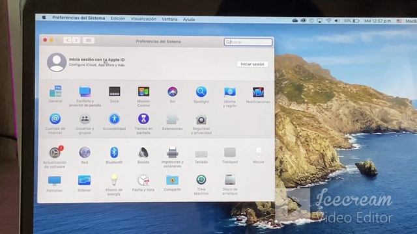Image resolution: width=417 pixels, height=234 pixels.
Task: Open the Apple menu
Action: pyautogui.click(x=44, y=18)
